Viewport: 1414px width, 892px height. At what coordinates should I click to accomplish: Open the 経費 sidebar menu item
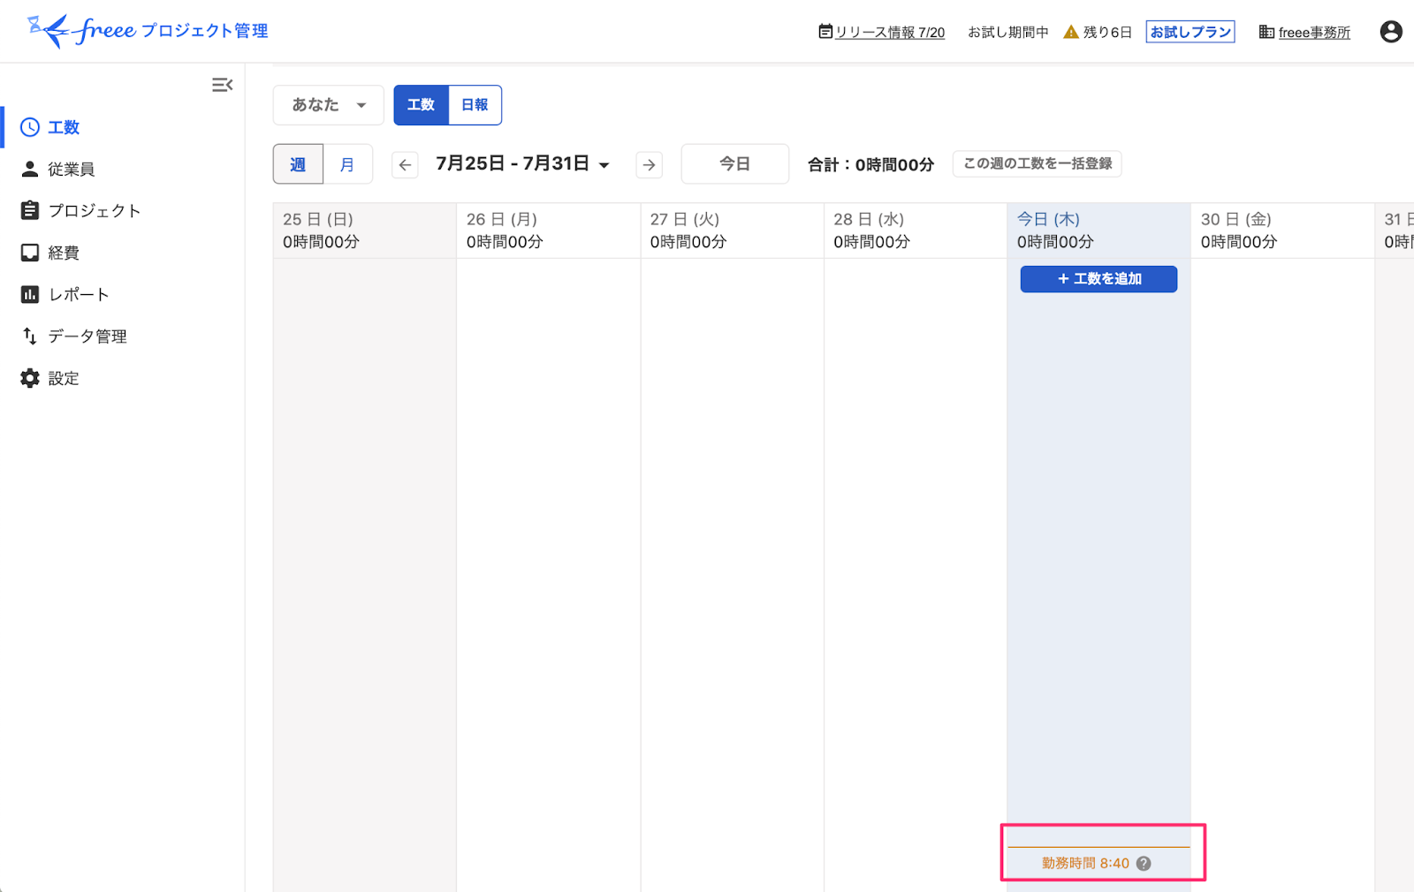tap(123, 253)
